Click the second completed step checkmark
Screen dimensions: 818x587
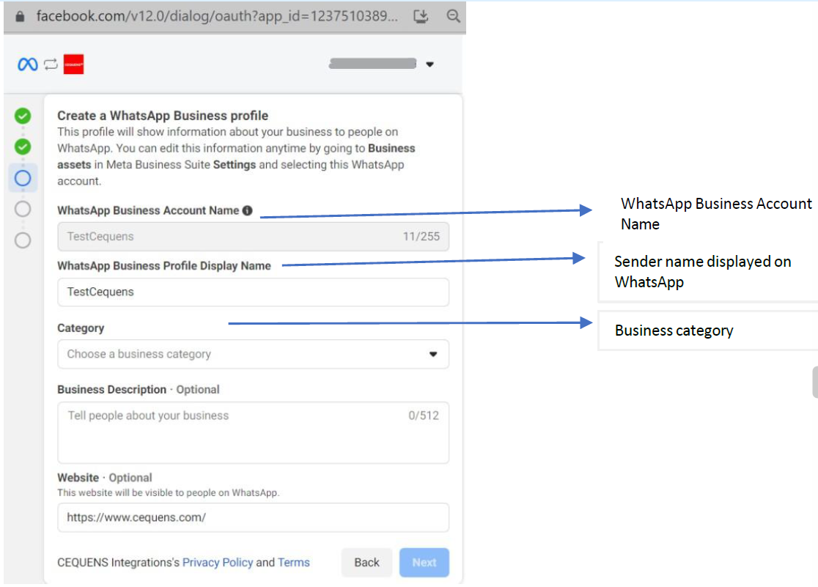coord(23,147)
